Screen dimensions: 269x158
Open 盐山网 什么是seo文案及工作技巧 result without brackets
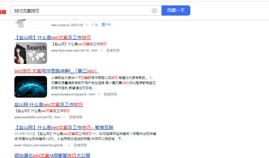(x=49, y=104)
